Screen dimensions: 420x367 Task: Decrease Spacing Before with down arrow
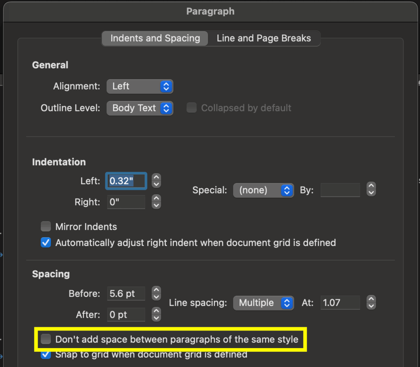156,297
